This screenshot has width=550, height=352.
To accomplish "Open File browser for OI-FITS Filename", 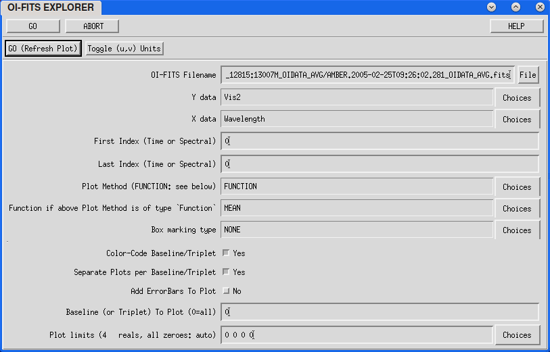I will 528,75.
